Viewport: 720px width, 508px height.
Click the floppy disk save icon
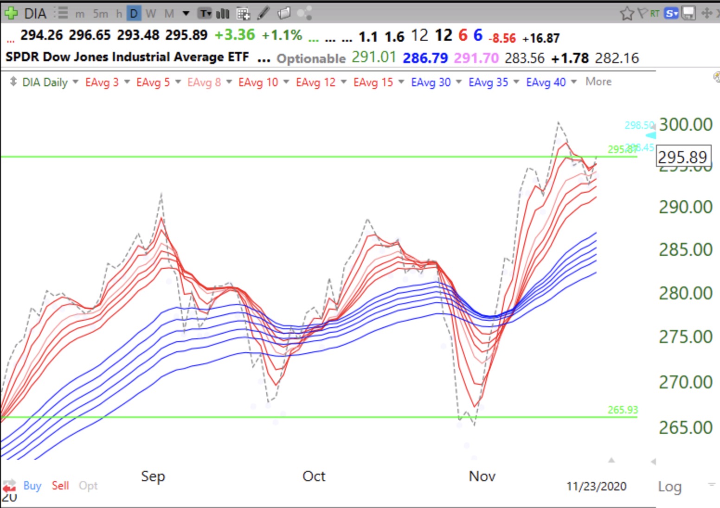(x=688, y=13)
